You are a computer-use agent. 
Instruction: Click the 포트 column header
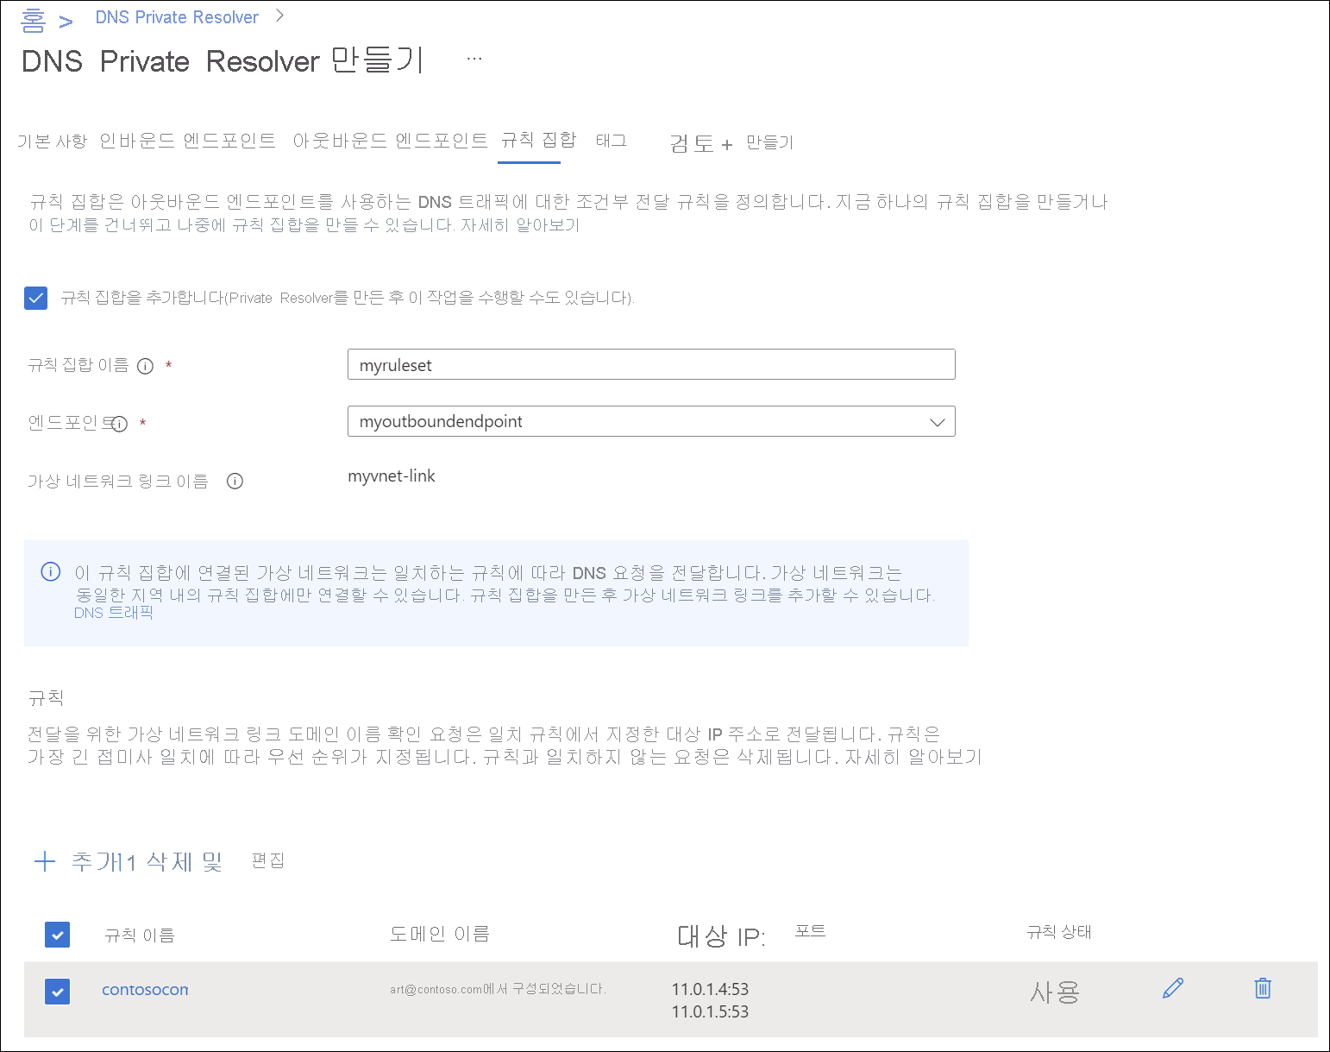pos(811,931)
